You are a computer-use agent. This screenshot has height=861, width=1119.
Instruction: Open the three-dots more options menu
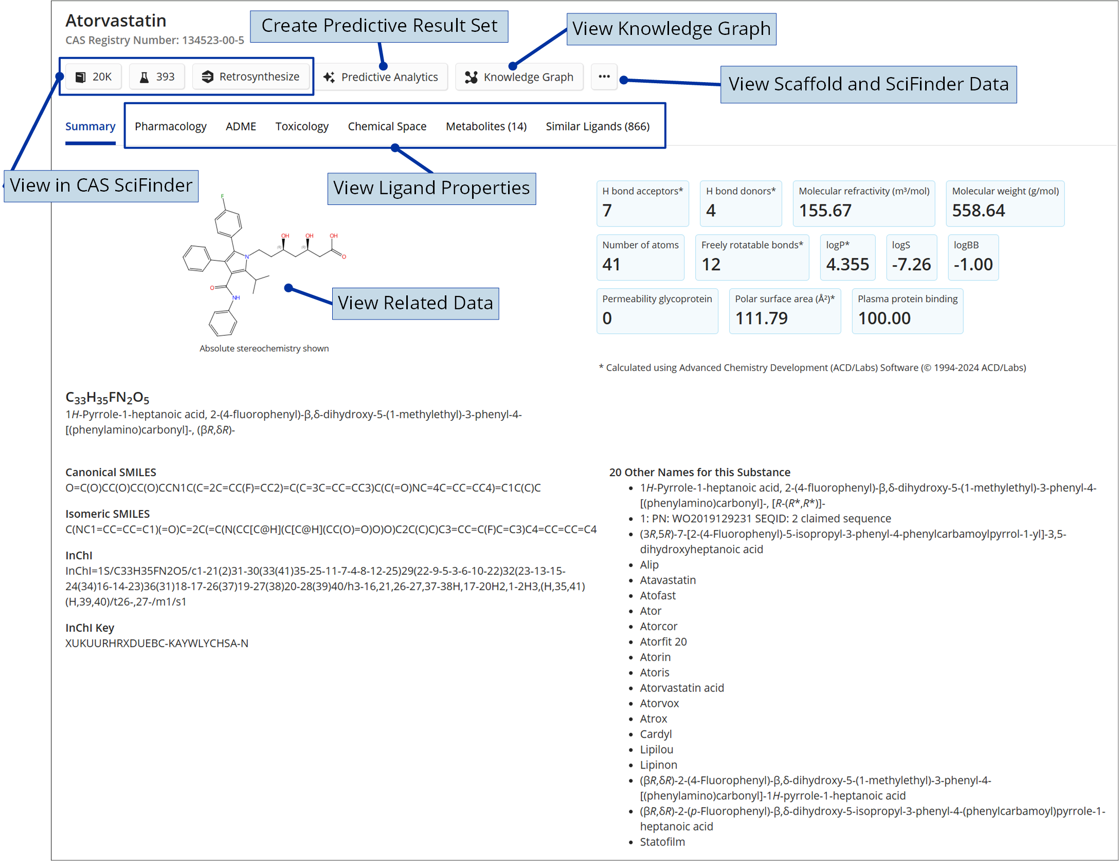tap(604, 77)
